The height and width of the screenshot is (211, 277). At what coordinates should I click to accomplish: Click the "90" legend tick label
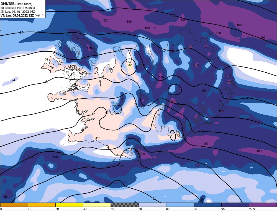pyautogui.click(x=195, y=209)
